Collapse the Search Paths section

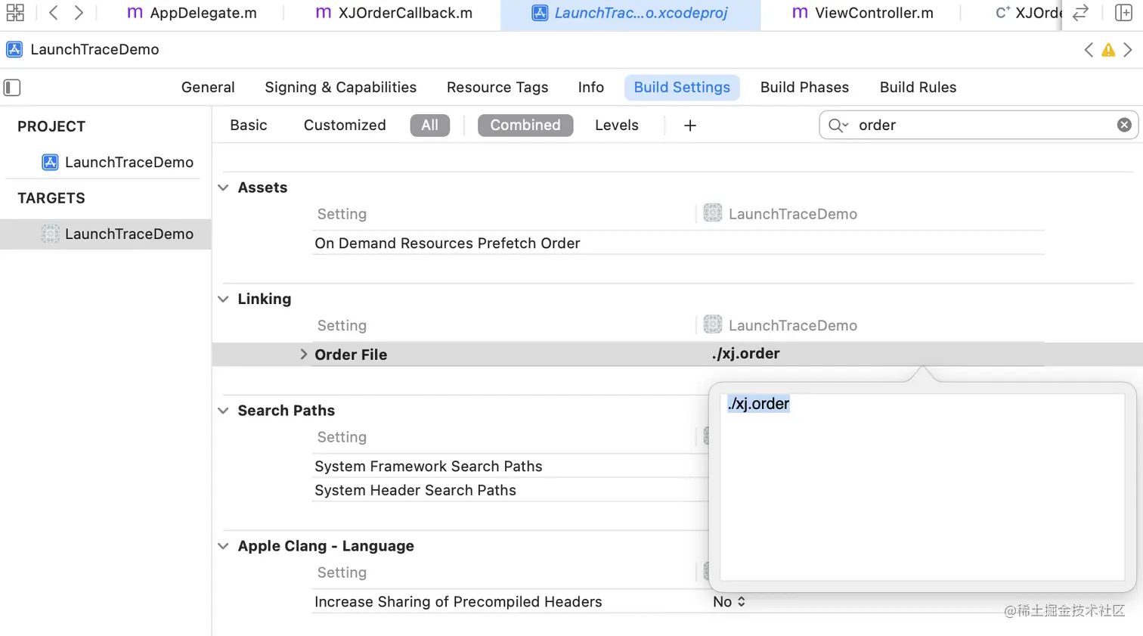223,411
